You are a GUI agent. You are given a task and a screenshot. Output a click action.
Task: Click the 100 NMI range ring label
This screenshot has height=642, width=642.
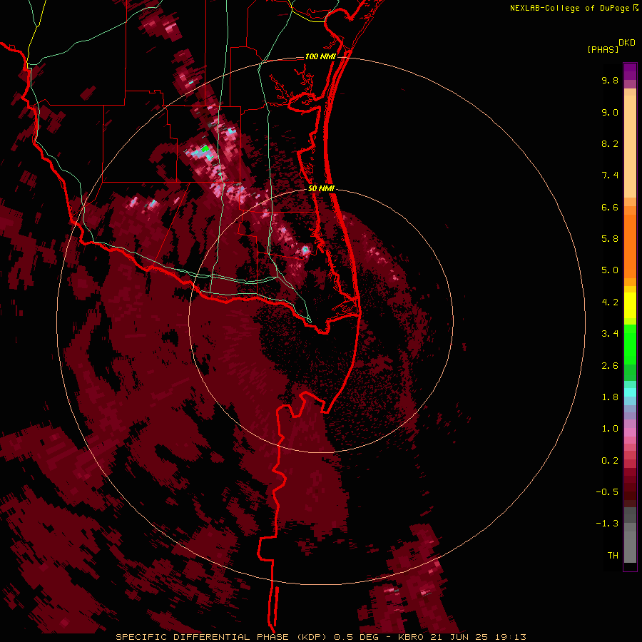[320, 56]
